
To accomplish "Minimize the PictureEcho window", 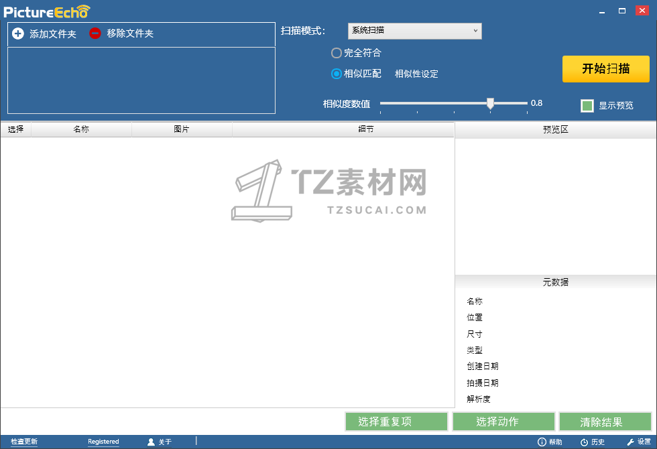I will pyautogui.click(x=602, y=11).
